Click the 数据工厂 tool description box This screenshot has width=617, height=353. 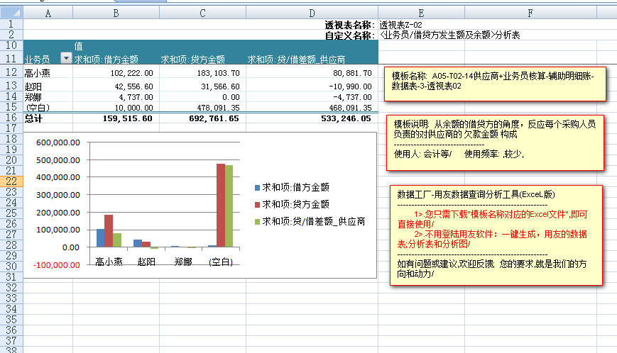click(496, 235)
